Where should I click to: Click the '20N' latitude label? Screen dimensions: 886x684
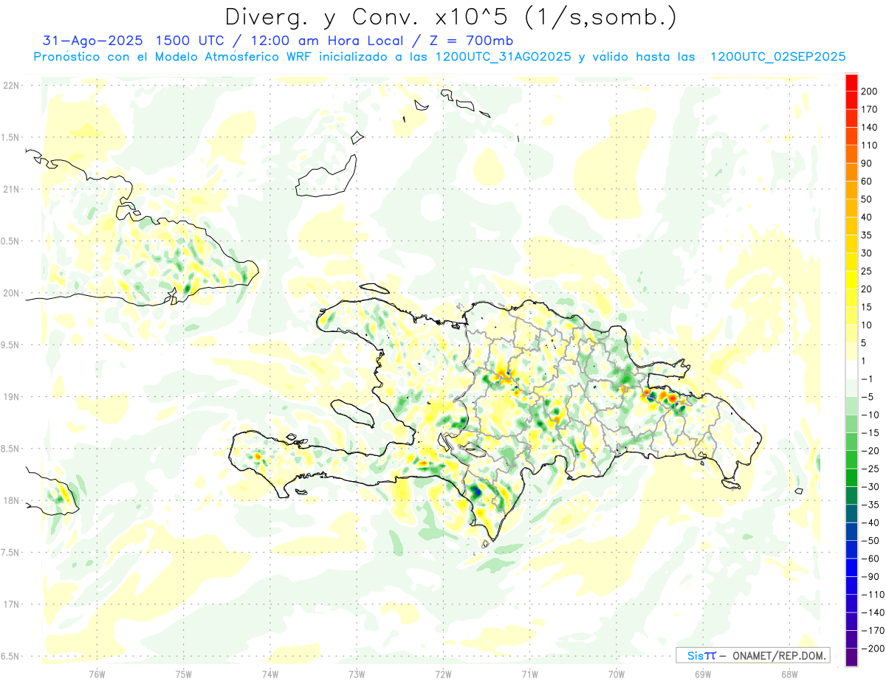[10, 293]
